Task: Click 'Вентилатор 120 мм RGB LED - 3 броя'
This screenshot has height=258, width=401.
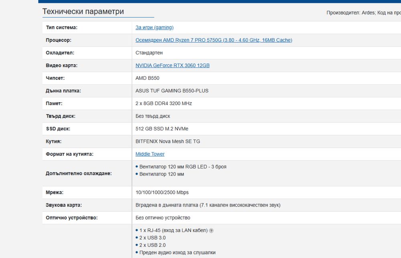Action: pos(183,167)
